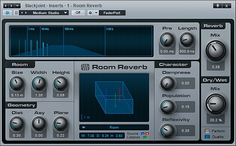Adjust the Reflexivity knob
This screenshot has width=236, height=146.
[167, 130]
